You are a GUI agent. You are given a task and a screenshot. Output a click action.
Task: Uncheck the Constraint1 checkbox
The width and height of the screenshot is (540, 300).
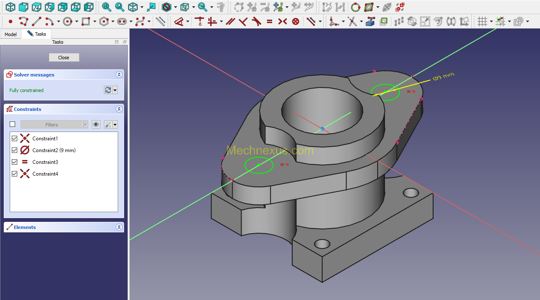point(15,139)
